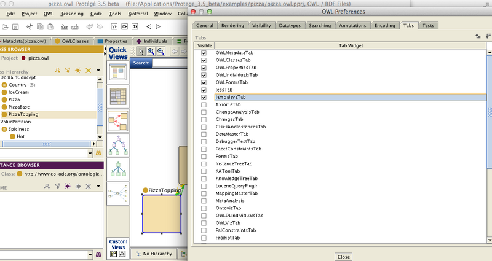Image resolution: width=492 pixels, height=261 pixels.
Task: Open the Tools menu
Action: pyautogui.click(x=115, y=14)
